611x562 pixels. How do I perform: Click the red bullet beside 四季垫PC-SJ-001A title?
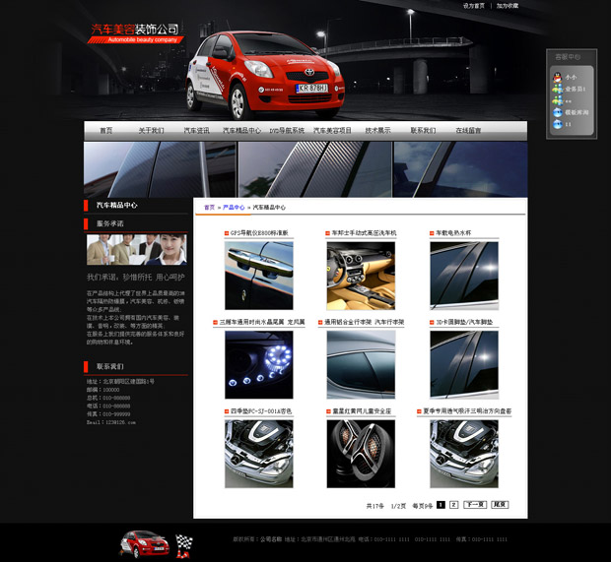coord(227,411)
